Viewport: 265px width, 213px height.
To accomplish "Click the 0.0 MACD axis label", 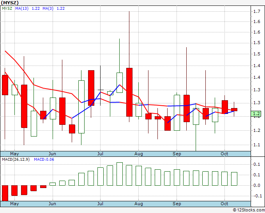I will (x=256, y=185).
